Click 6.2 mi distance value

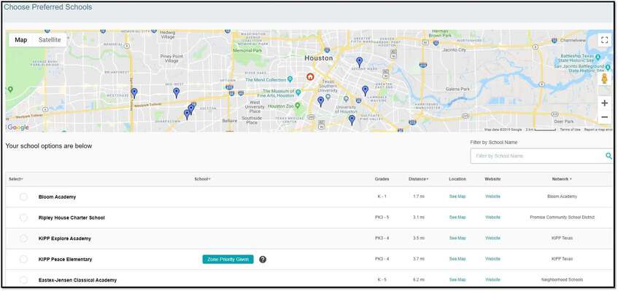pyautogui.click(x=418, y=279)
